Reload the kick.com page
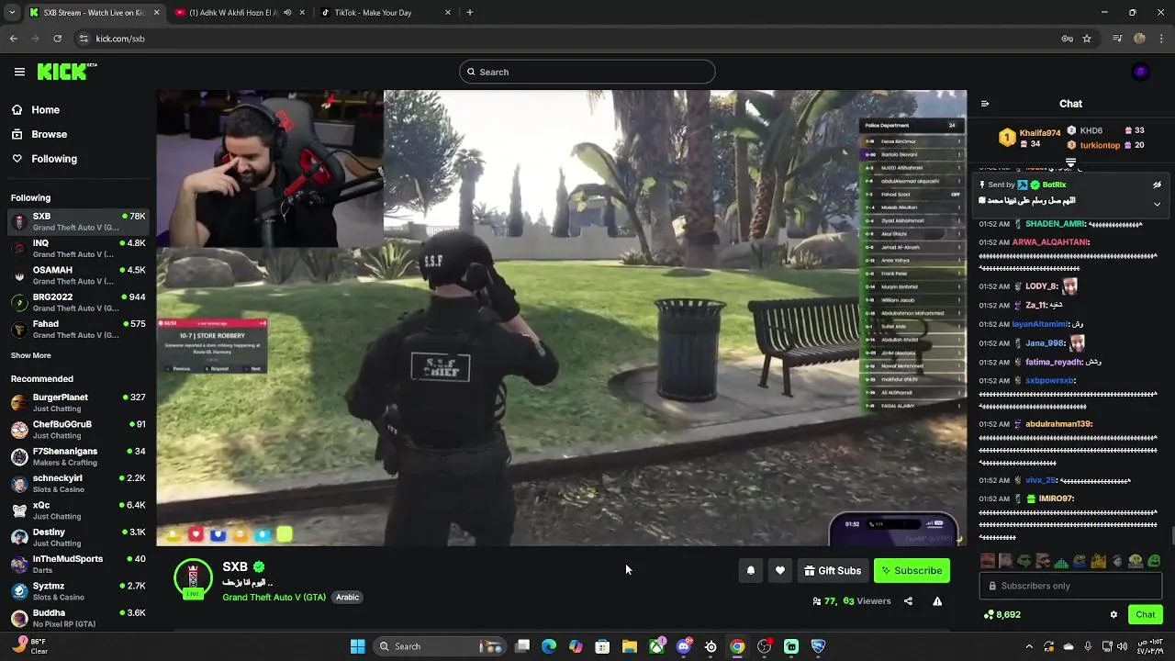The width and height of the screenshot is (1175, 661). click(x=57, y=39)
